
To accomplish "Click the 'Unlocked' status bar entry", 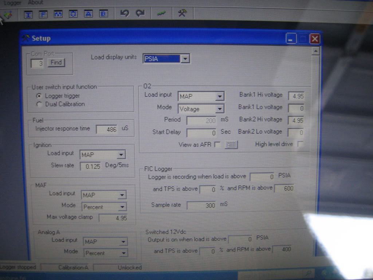I will pyautogui.click(x=130, y=267).
